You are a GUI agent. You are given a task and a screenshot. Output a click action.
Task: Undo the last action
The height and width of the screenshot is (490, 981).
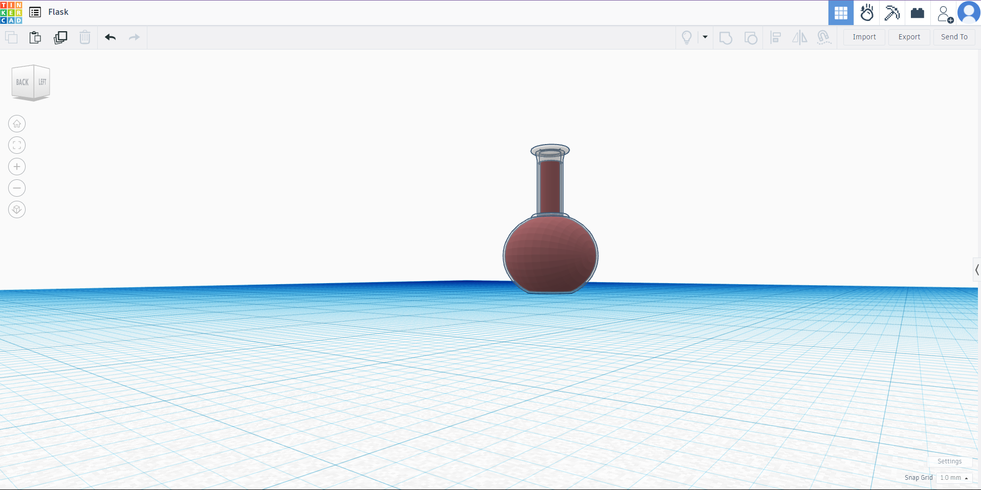(110, 37)
